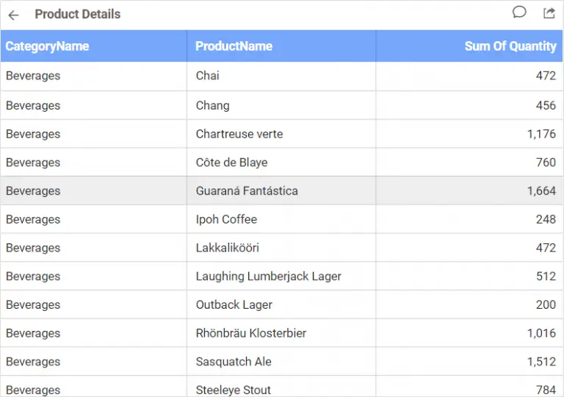
Task: Select the Ipoh Coffee cell
Action: [226, 219]
